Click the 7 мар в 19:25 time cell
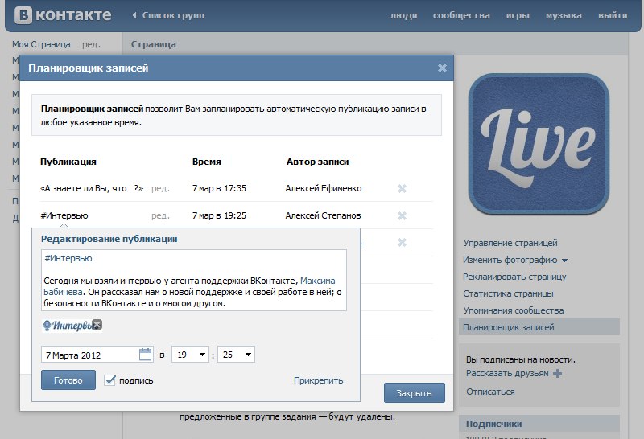 219,215
